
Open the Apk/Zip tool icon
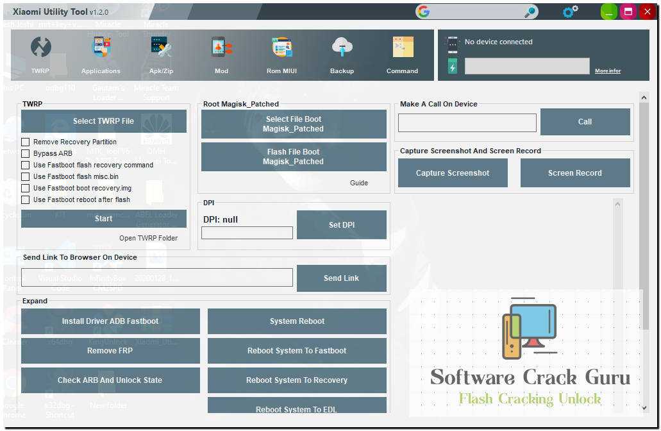(161, 47)
